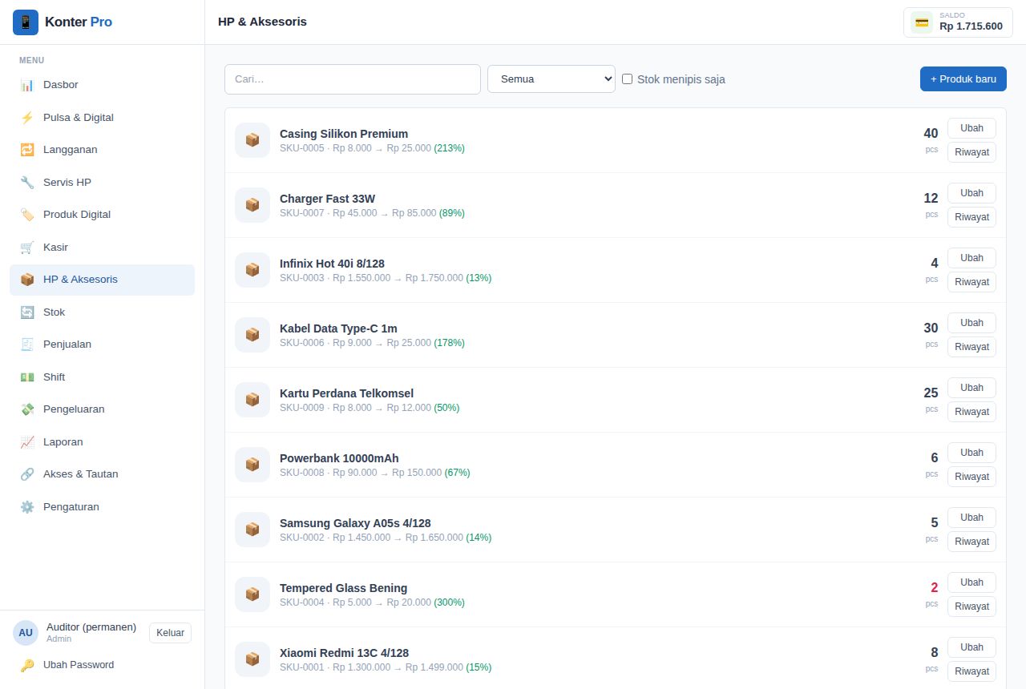1026x689 pixels.
Task: Click the package icon of Infinix Hot 40i
Action: point(252,270)
